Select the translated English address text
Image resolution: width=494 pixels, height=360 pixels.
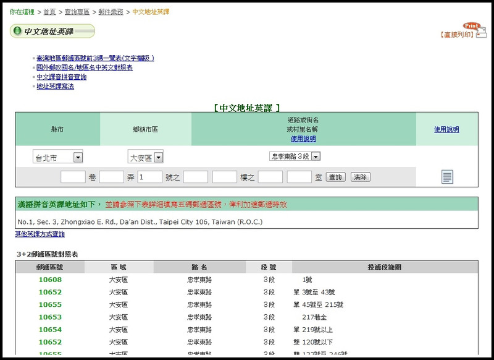[140, 222]
